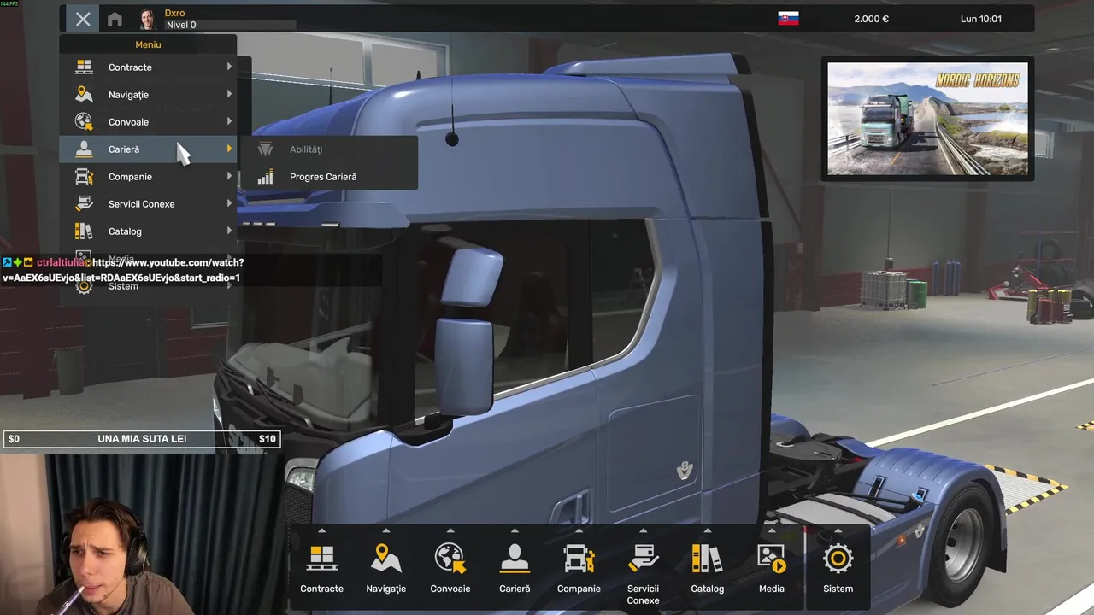
Task: Open the Dxro player profile avatar
Action: [147, 19]
